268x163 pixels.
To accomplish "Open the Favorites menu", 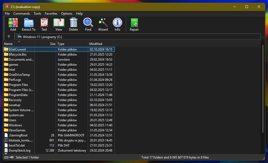I will (x=51, y=14).
